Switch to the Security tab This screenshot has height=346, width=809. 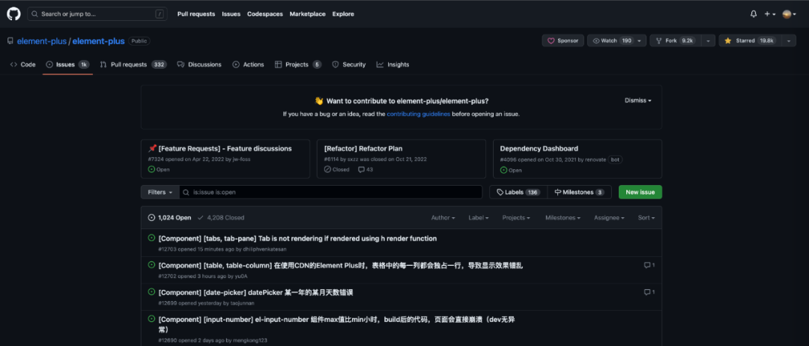click(349, 64)
